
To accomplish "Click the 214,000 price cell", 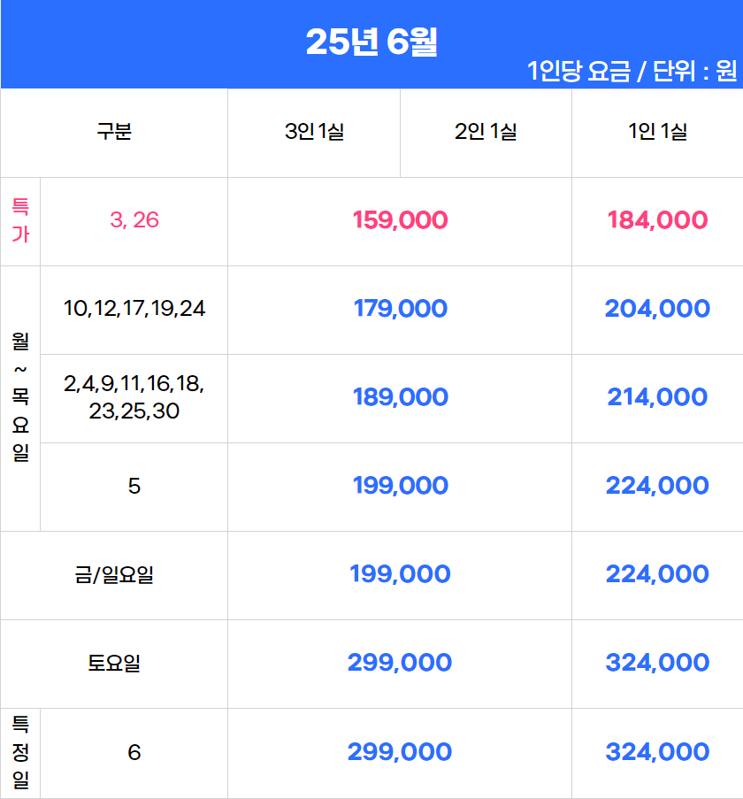I will click(x=657, y=397).
